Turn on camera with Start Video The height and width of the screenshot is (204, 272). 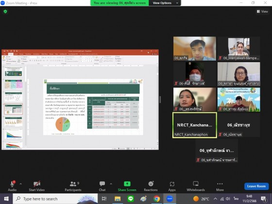click(37, 186)
